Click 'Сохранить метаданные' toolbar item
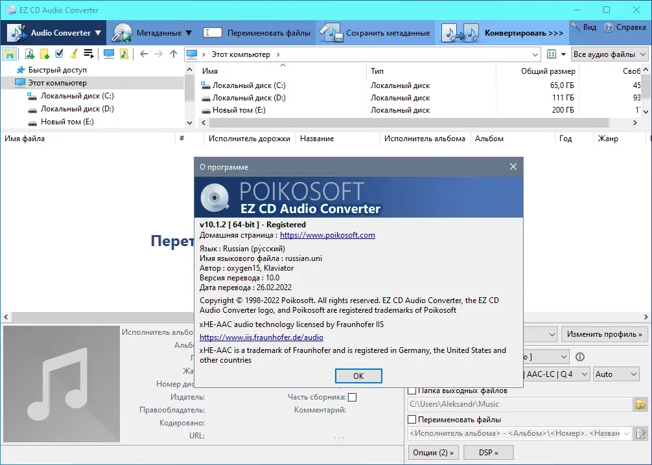Screen dimensions: 652x465 (375, 33)
